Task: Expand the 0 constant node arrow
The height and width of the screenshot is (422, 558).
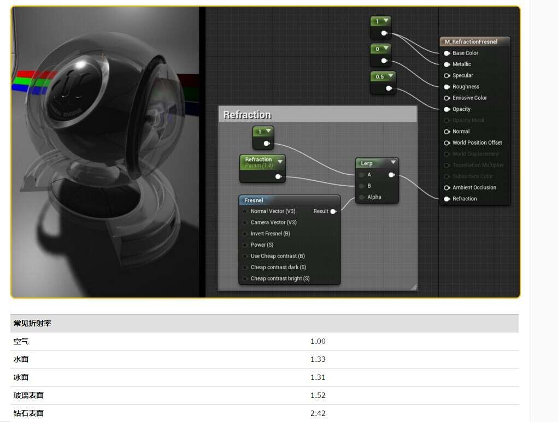Action: (386, 49)
